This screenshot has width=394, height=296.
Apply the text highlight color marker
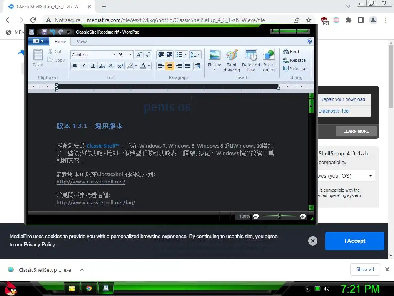click(130, 66)
